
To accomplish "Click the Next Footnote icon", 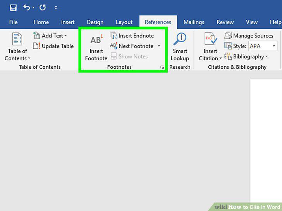I will pyautogui.click(x=113, y=46).
